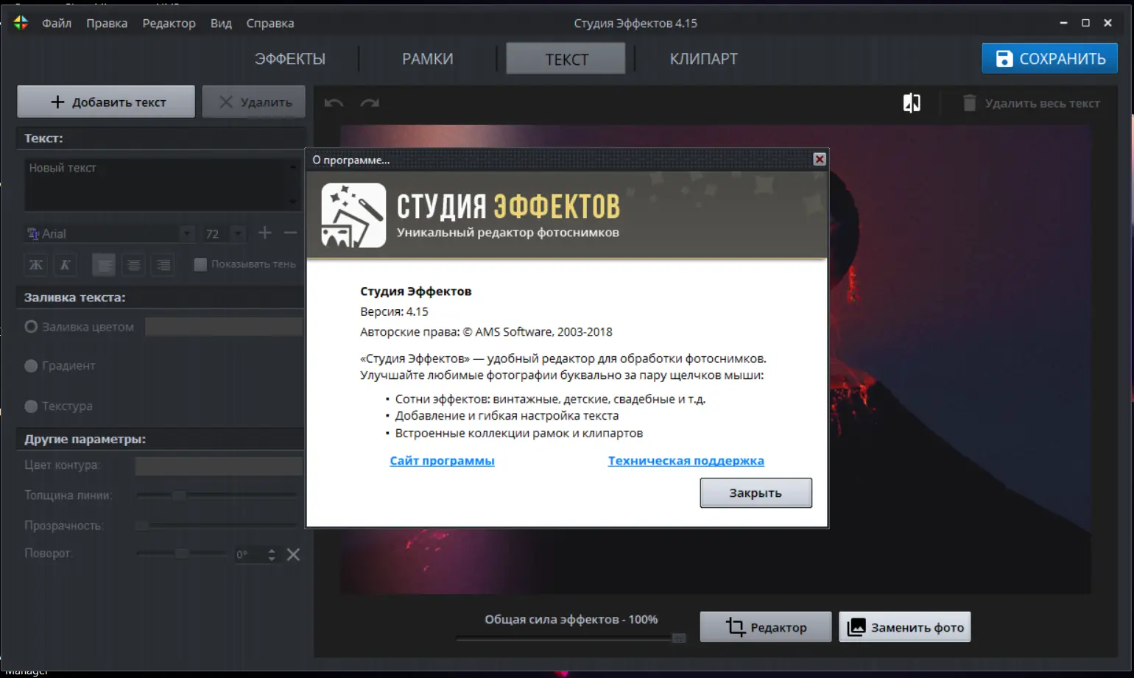The height and width of the screenshot is (678, 1134).
Task: Open the Arial font dropdown
Action: point(185,233)
